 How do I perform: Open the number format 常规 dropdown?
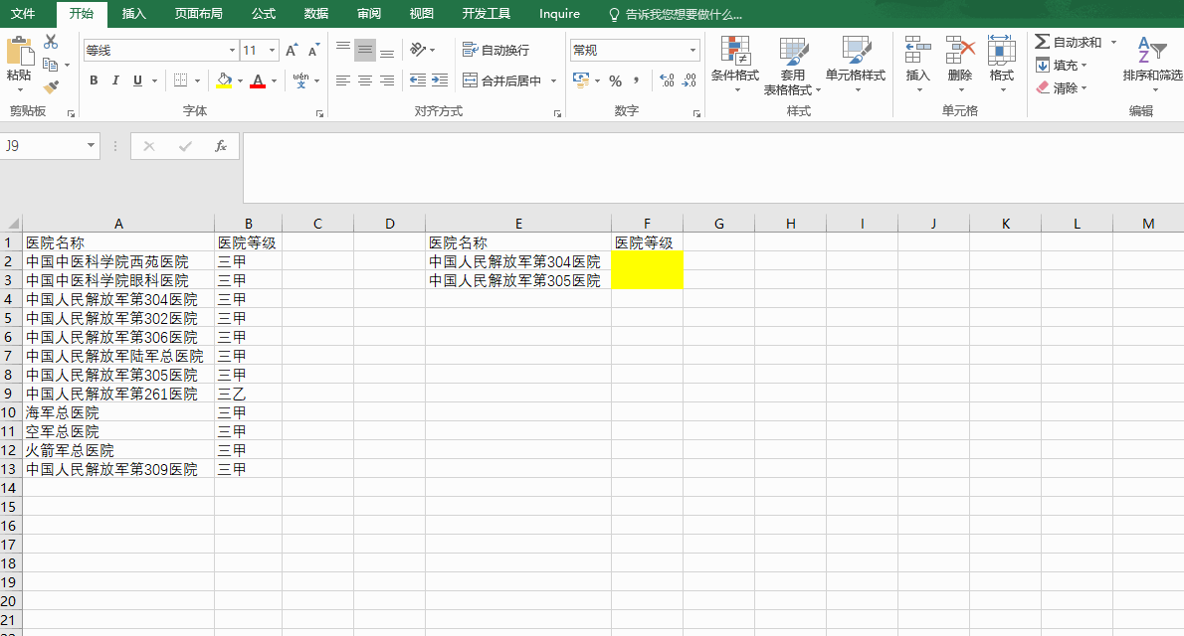[x=692, y=51]
